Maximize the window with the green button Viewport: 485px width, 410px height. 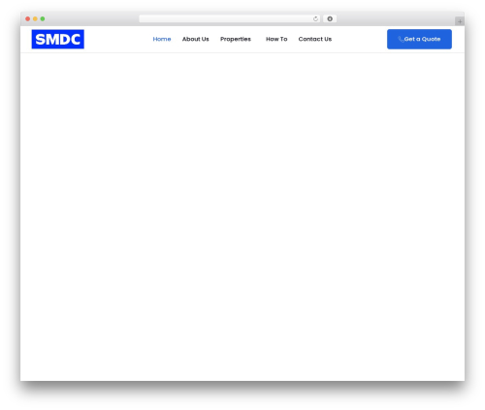click(x=43, y=18)
